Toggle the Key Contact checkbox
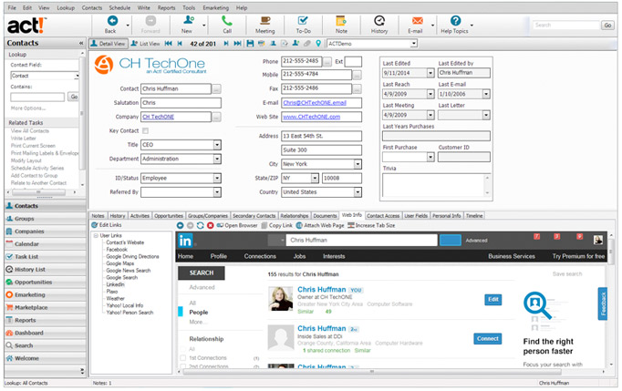 pos(145,131)
